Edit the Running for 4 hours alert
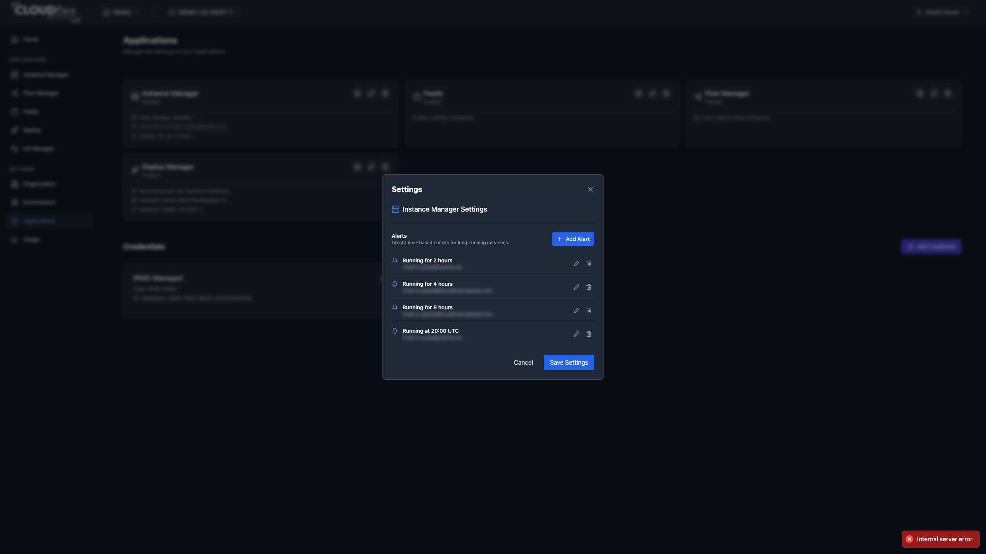The image size is (986, 554). coord(576,287)
